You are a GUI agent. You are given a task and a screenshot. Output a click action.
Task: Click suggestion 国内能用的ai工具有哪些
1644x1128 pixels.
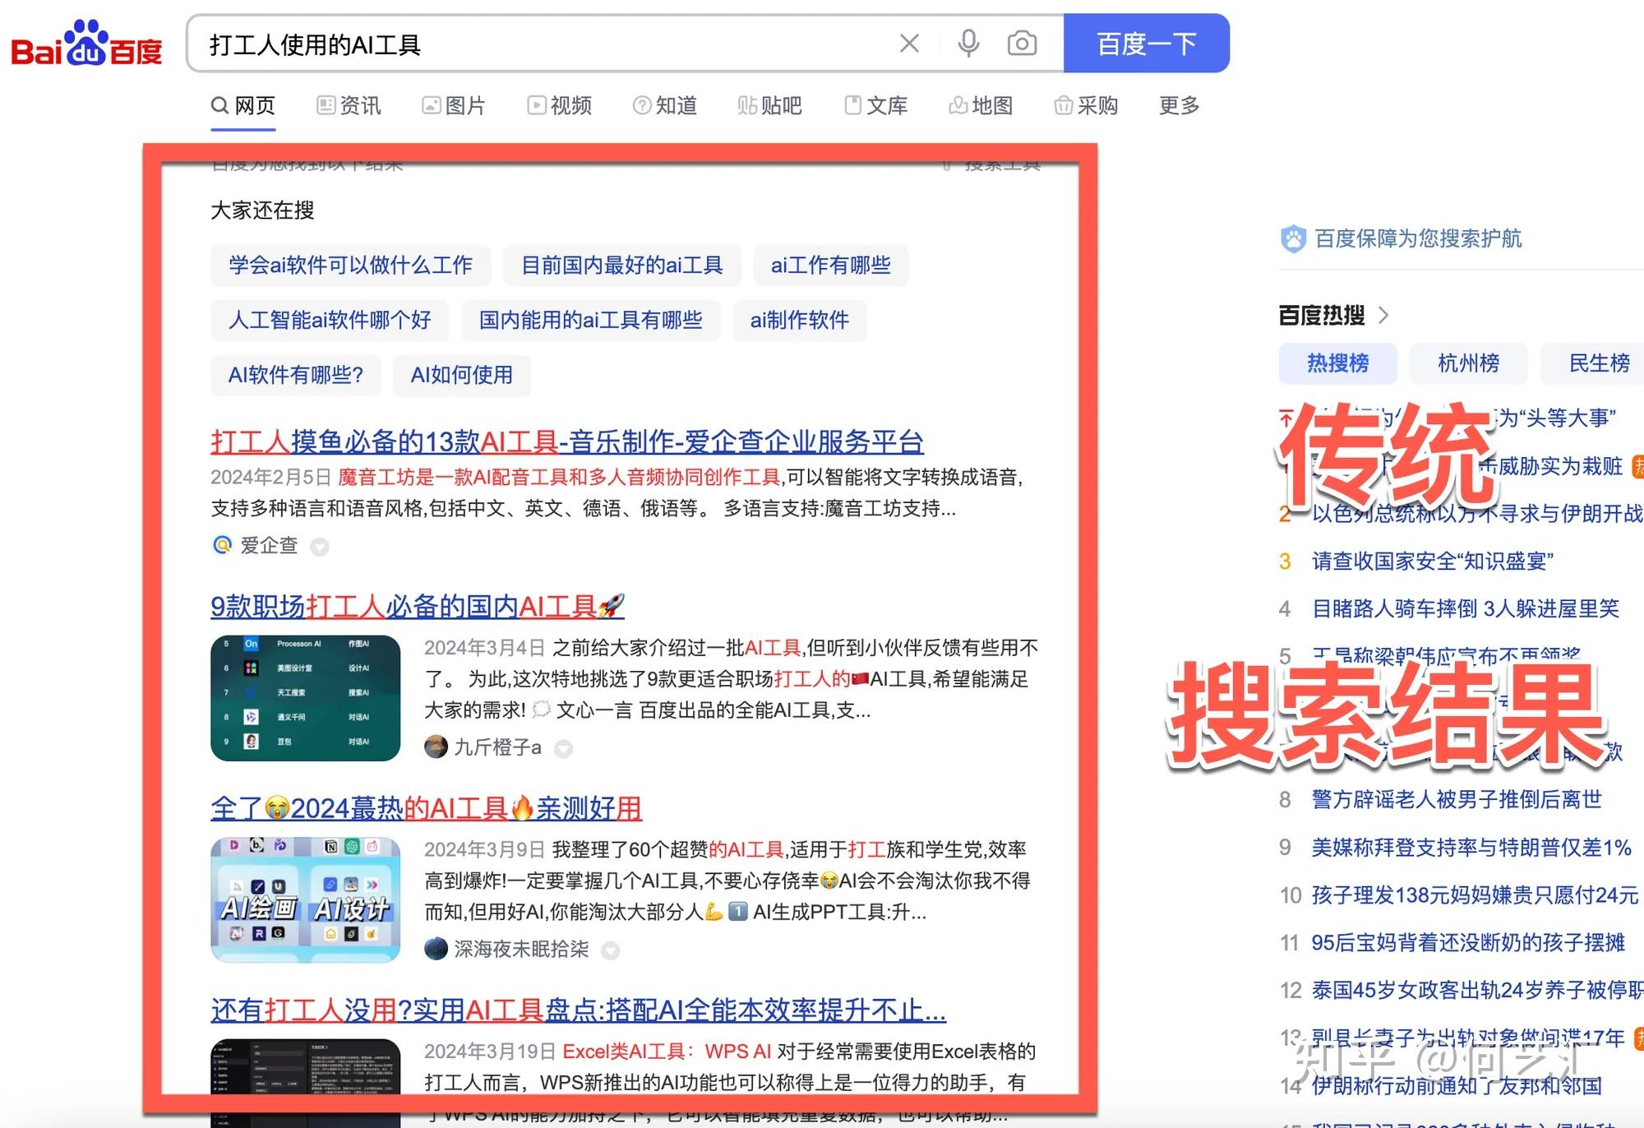click(591, 320)
